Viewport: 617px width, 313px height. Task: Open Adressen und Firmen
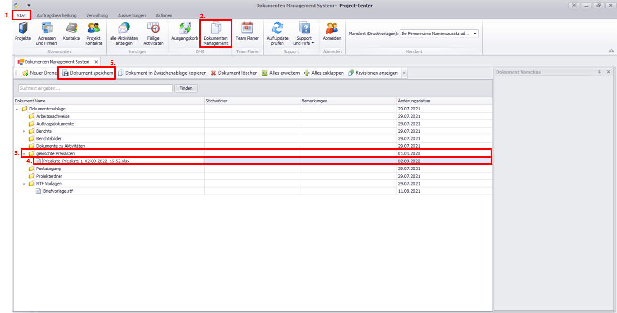[46, 33]
